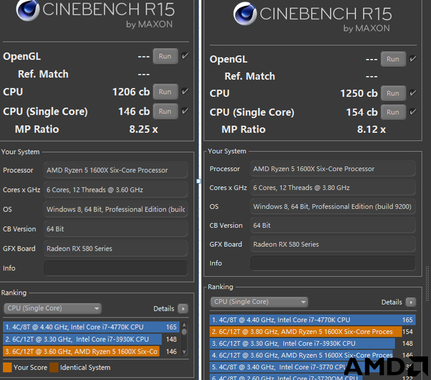The width and height of the screenshot is (431, 380).
Task: Run OpenGL test in right Cinebench window
Action: pos(393,59)
